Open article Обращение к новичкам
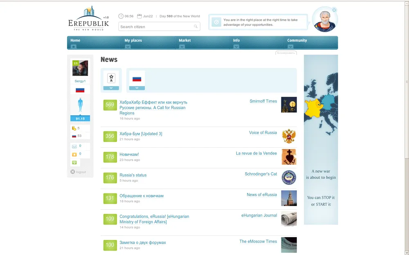 tap(142, 196)
